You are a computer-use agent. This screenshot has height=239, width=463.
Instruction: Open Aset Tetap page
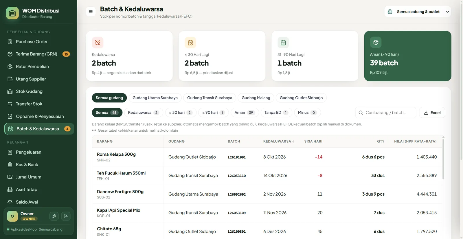(x=39, y=190)
